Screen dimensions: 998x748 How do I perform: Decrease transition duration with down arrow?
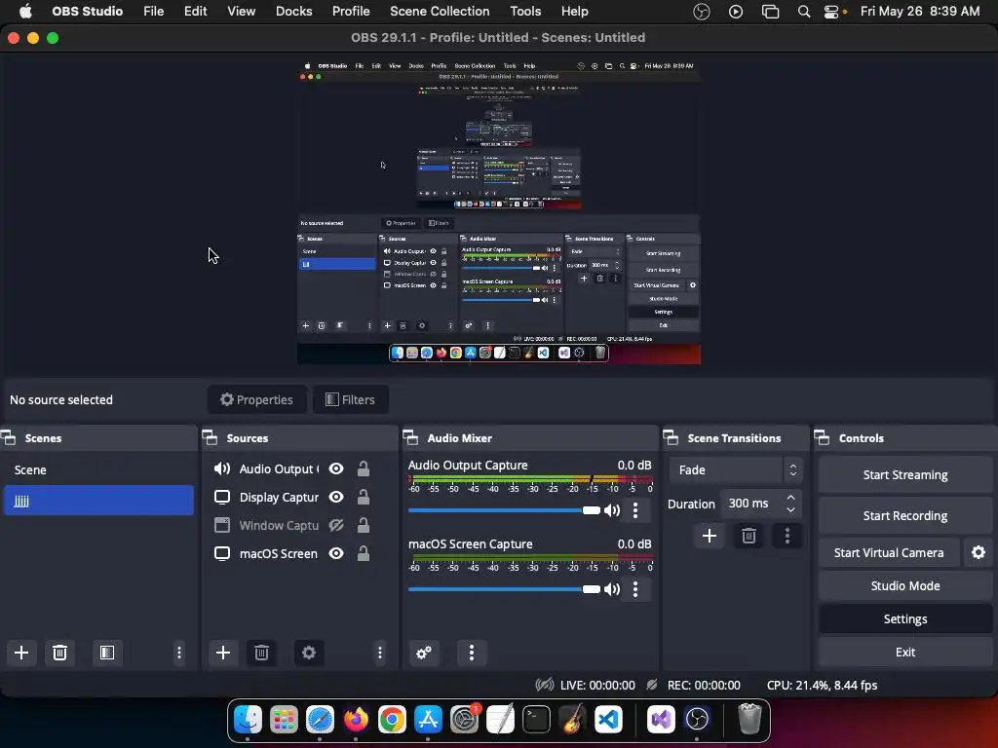[x=791, y=510]
